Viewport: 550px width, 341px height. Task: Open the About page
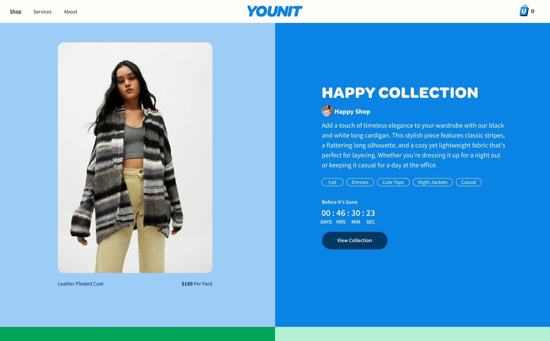[70, 12]
